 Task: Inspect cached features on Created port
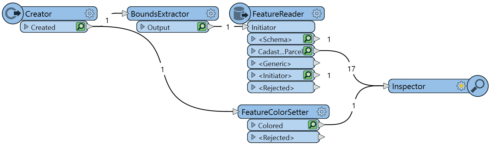[x=81, y=27]
